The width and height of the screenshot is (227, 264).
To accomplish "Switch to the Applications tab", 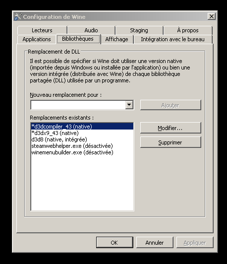I will click(37, 39).
